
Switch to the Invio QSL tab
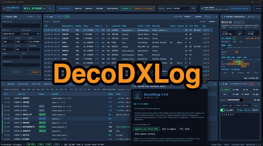[x=36, y=84]
